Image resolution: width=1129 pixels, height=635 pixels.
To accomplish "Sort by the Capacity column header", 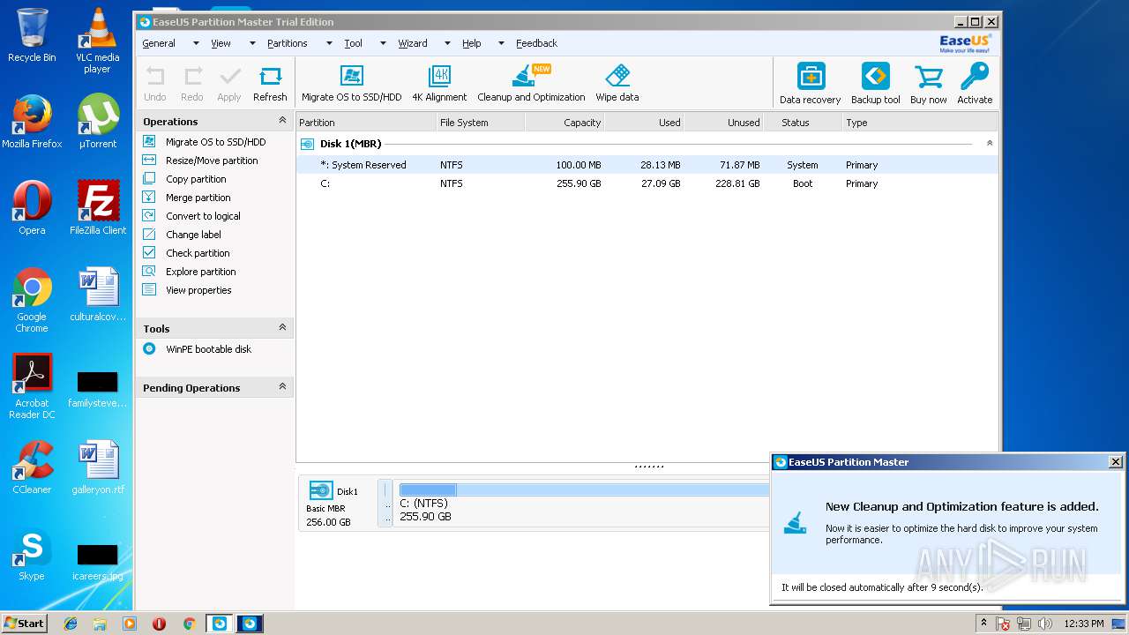I will (x=564, y=123).
